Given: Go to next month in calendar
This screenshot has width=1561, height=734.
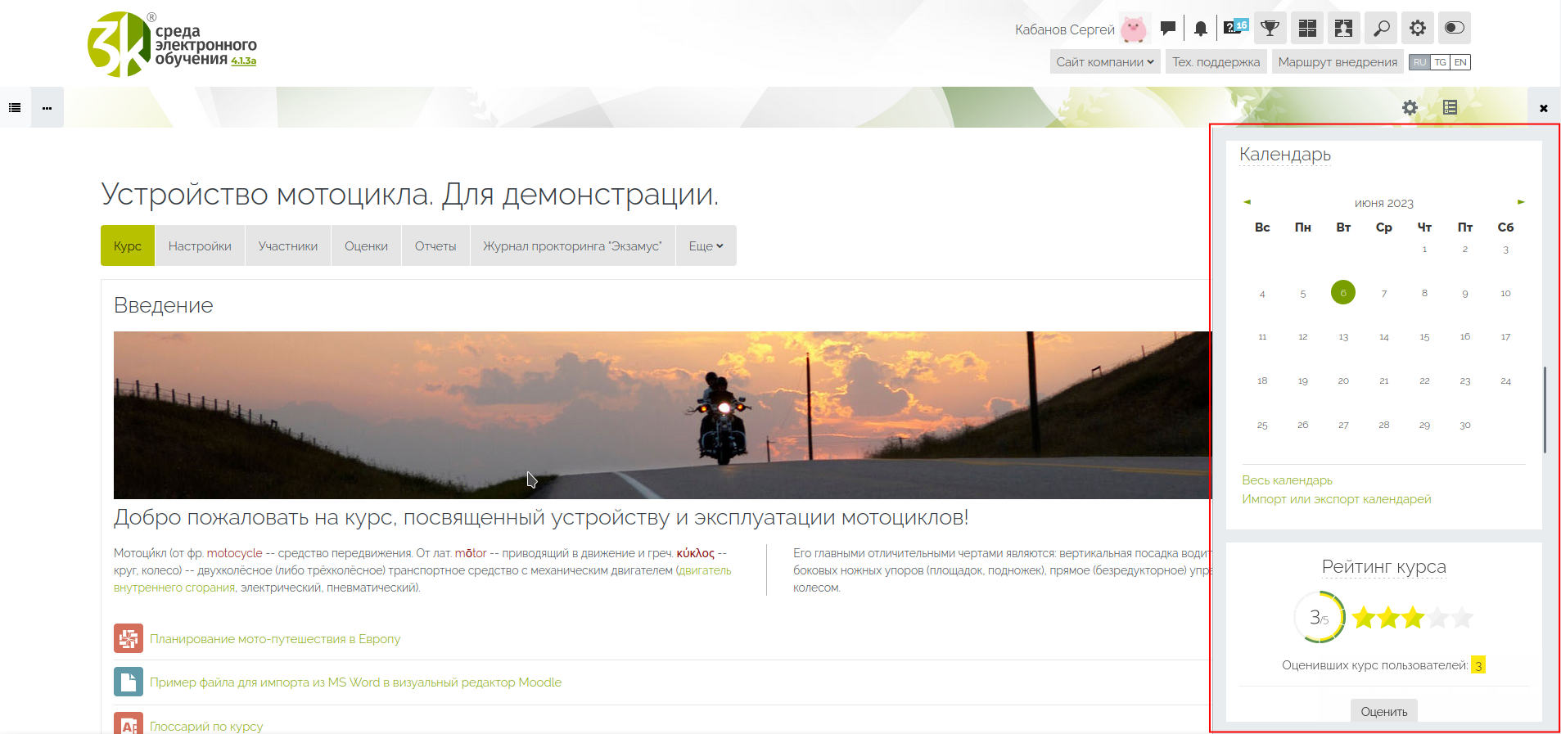Looking at the screenshot, I should coord(1521,202).
